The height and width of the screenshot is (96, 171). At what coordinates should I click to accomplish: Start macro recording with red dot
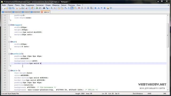tap(79, 8)
